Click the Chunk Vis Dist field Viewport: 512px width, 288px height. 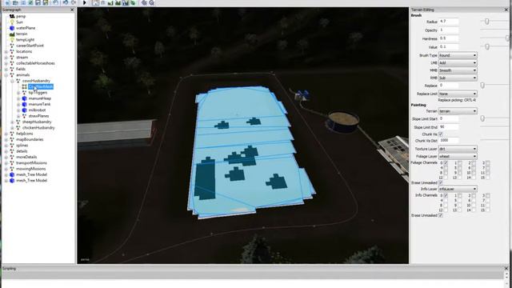tap(448, 141)
